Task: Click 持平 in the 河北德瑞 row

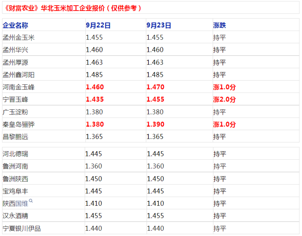Action: pos(220,154)
